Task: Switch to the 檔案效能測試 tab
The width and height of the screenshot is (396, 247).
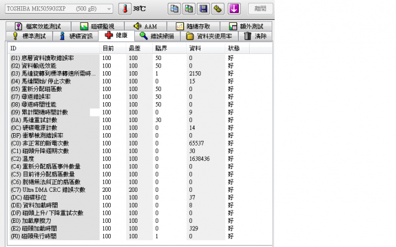Action: tap(38, 26)
